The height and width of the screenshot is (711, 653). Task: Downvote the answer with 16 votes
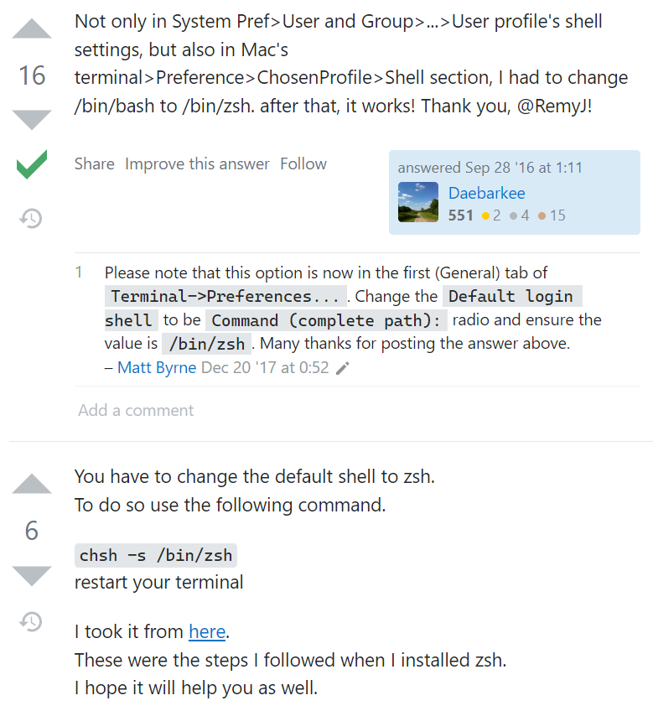point(32,119)
